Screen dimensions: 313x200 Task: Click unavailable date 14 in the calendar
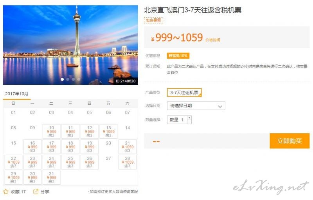pos(128,128)
